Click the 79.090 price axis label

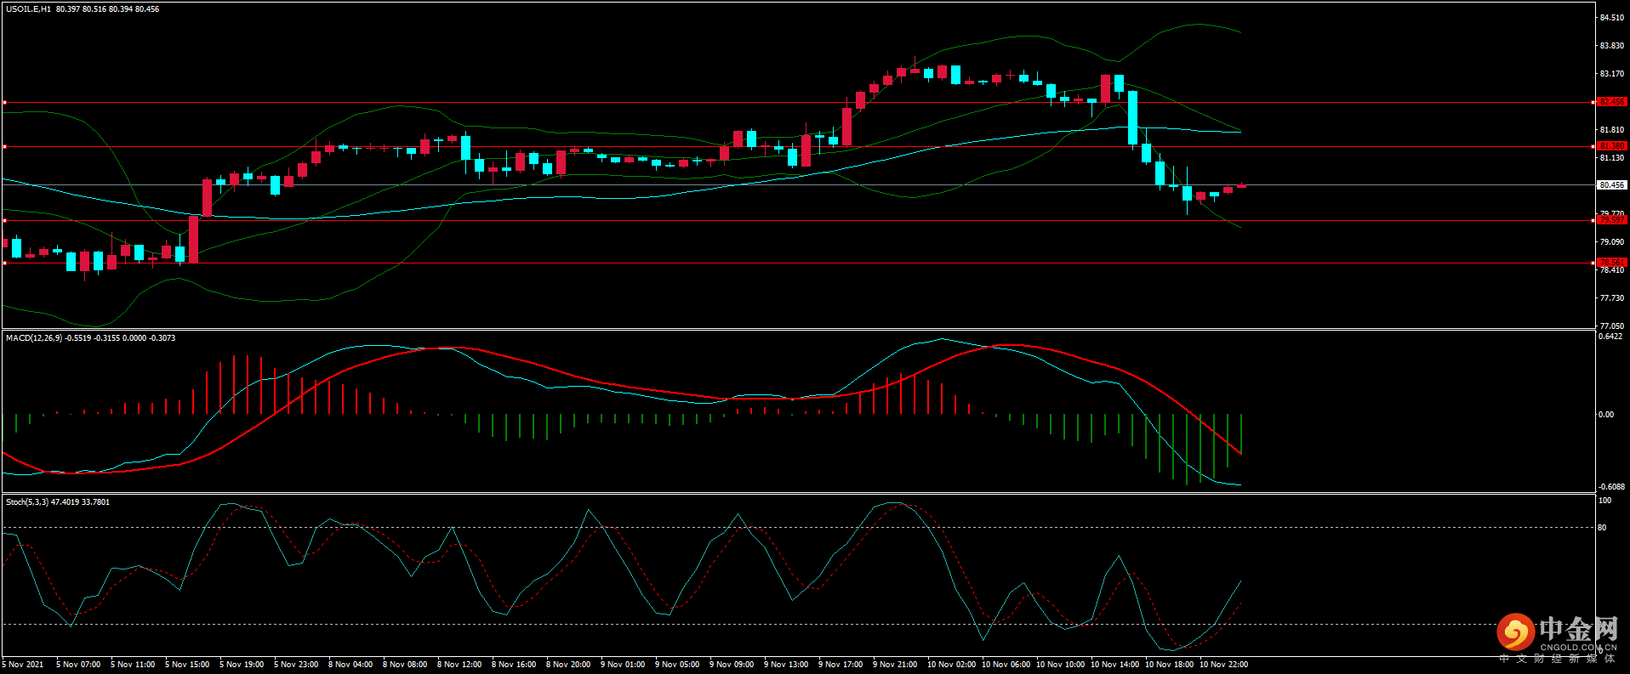coord(1612,242)
